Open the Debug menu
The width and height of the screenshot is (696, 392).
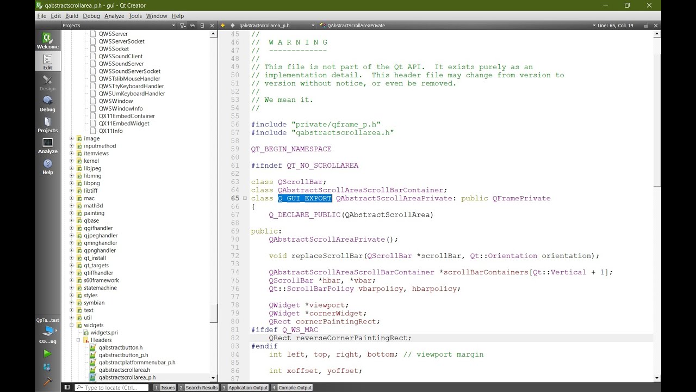pyautogui.click(x=91, y=16)
